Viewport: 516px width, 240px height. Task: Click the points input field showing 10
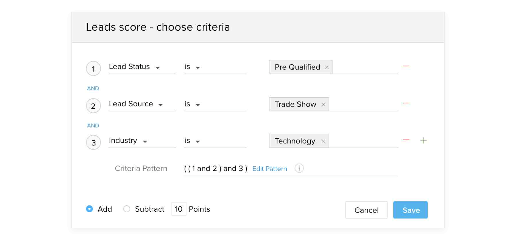179,209
